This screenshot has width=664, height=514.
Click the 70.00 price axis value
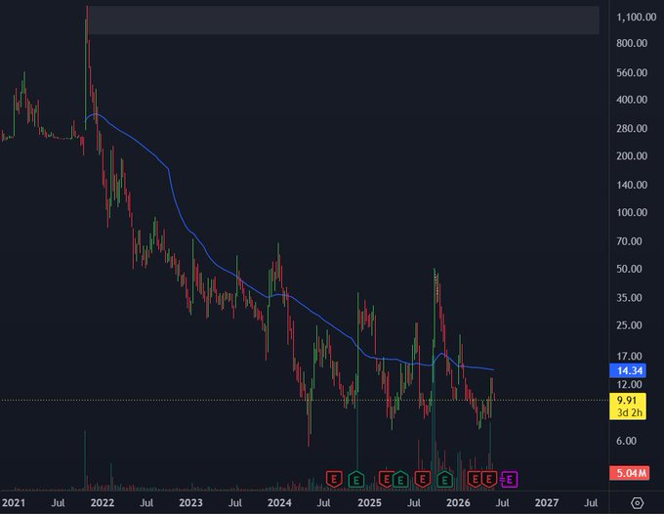629,241
